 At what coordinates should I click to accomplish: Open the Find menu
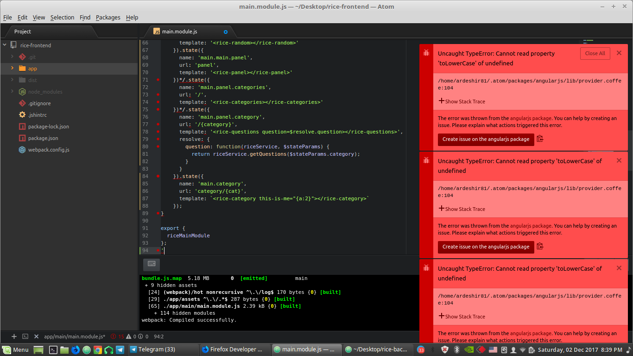(85, 17)
